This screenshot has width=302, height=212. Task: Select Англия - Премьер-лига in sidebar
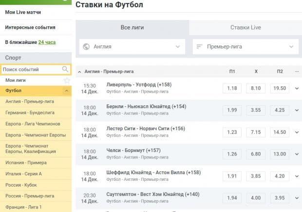36,101
